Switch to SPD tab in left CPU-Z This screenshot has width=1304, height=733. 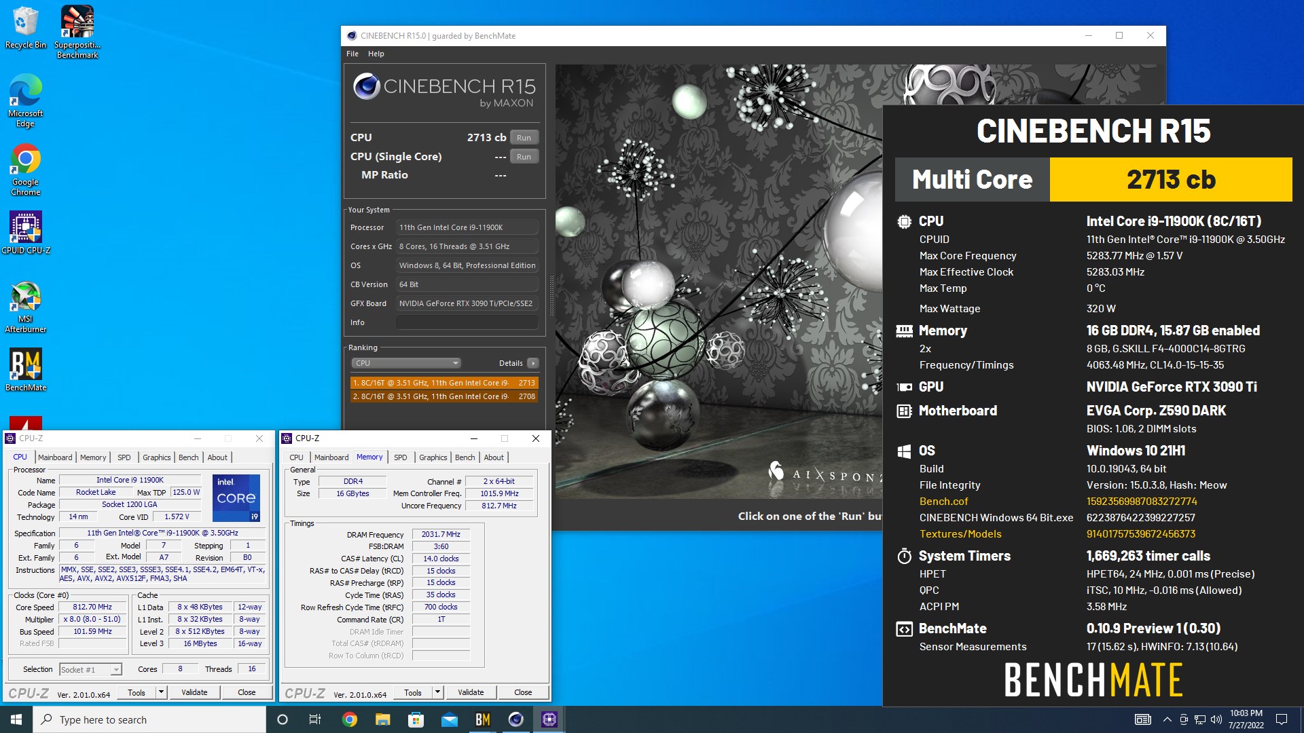[x=124, y=457]
